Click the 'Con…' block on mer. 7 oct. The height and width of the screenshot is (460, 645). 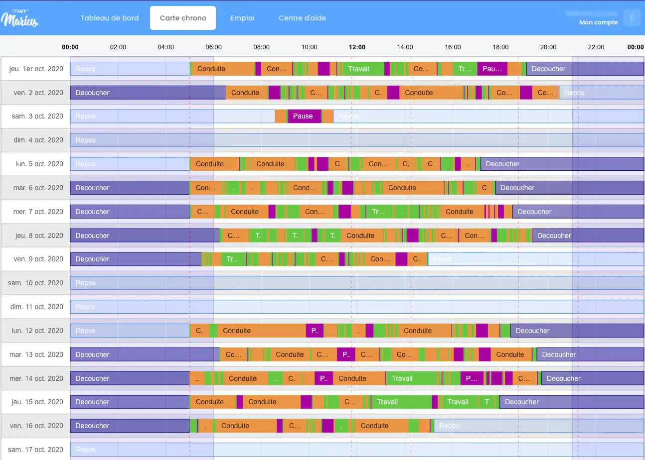pyautogui.click(x=316, y=212)
